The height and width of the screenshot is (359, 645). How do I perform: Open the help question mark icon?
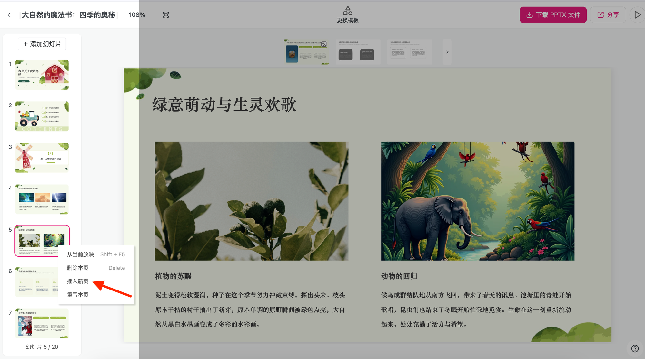tap(635, 349)
